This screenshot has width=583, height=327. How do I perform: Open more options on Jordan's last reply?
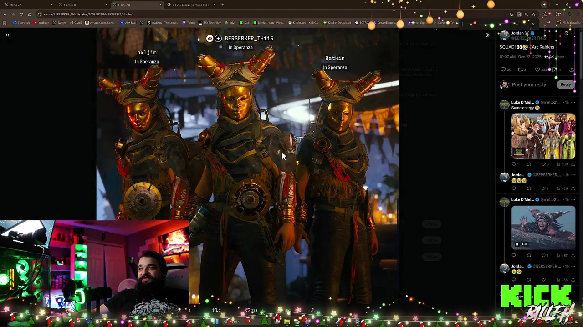573,266
